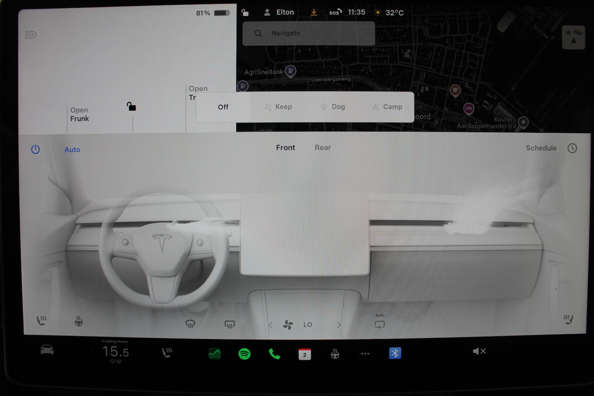This screenshot has width=594, height=396.
Task: Tap the dock seat heater icon
Action: (x=167, y=352)
